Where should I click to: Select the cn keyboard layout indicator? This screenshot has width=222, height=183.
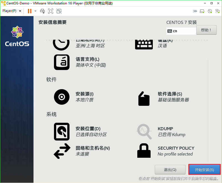[x=181, y=31]
